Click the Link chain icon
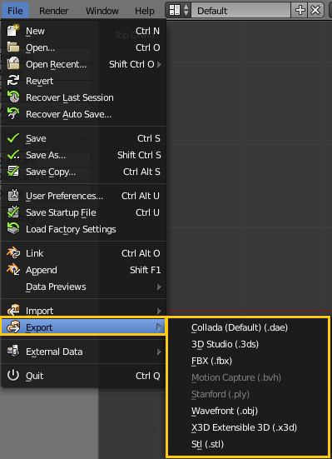 [x=13, y=253]
